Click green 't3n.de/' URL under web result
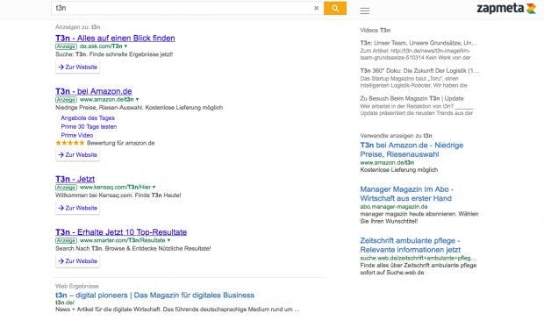The width and height of the screenshot is (544, 320). pos(65,302)
